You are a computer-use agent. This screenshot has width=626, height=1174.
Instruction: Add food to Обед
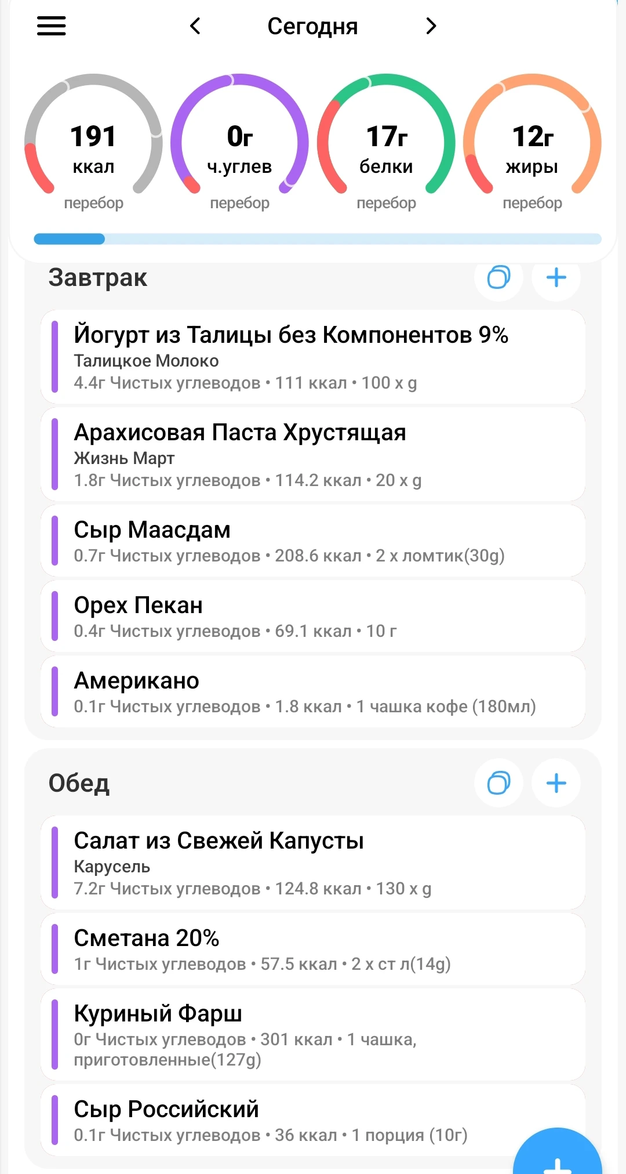556,783
